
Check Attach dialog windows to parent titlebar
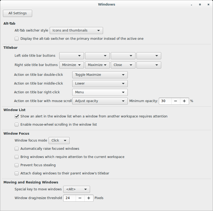click(17, 173)
